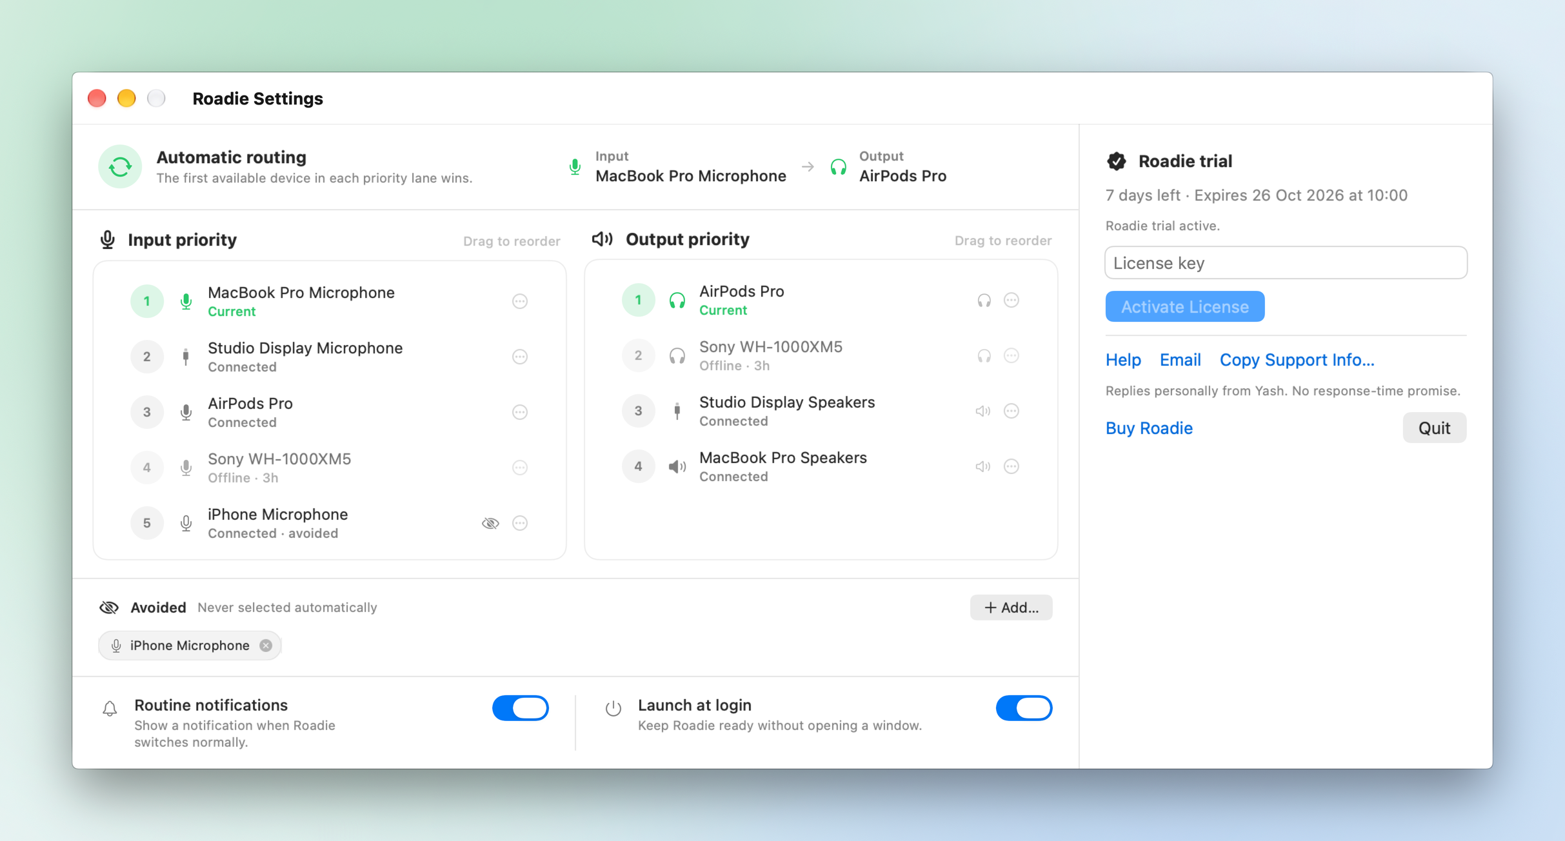The width and height of the screenshot is (1565, 841).
Task: Open more options for AirPods Pro input
Action: 520,412
